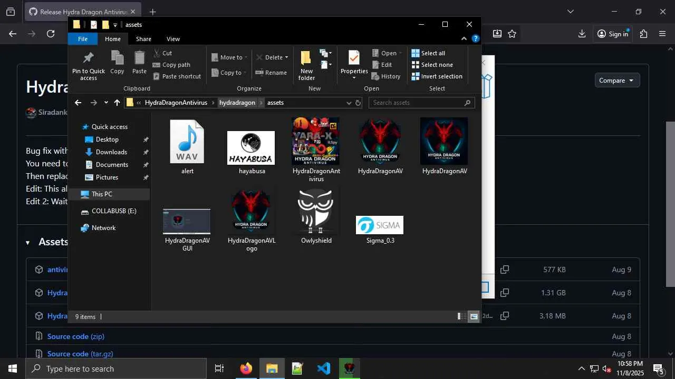Select the hayabusa image file
The width and height of the screenshot is (675, 379).
click(252, 153)
